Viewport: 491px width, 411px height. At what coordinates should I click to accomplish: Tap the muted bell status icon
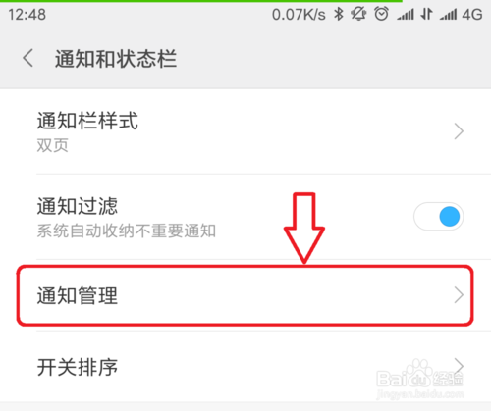coord(358,14)
